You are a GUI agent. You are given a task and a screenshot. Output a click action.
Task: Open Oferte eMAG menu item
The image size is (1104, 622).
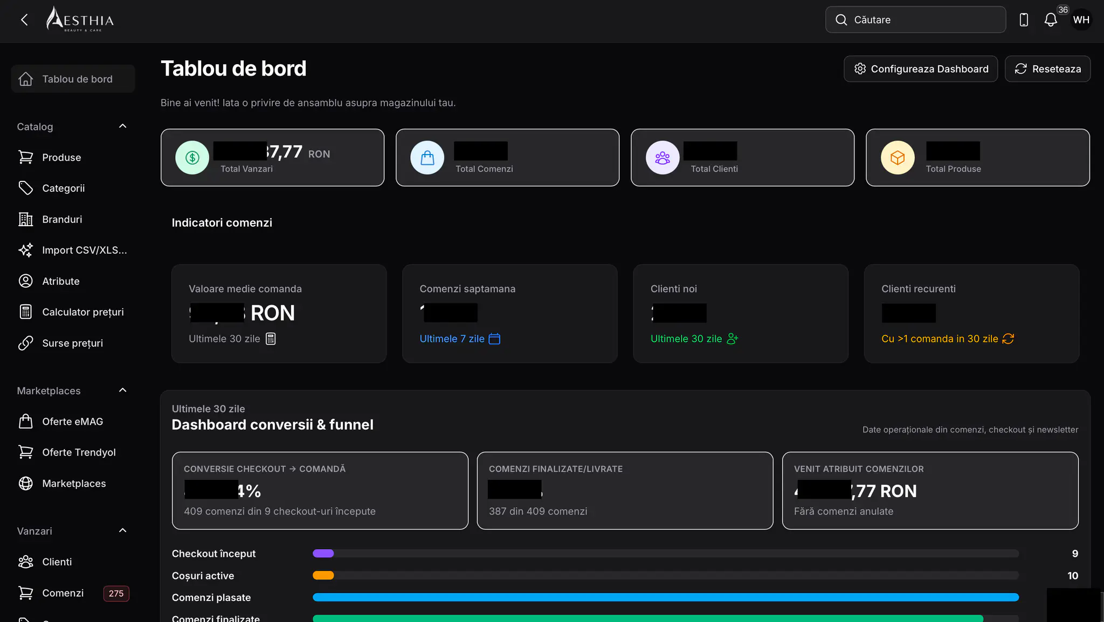73,421
